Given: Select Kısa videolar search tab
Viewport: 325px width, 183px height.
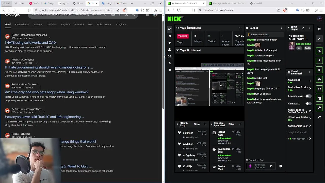Looking at the screenshot, I should click(22, 25).
